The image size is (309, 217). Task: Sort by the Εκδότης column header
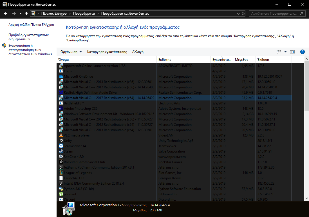pyautogui.click(x=184, y=59)
